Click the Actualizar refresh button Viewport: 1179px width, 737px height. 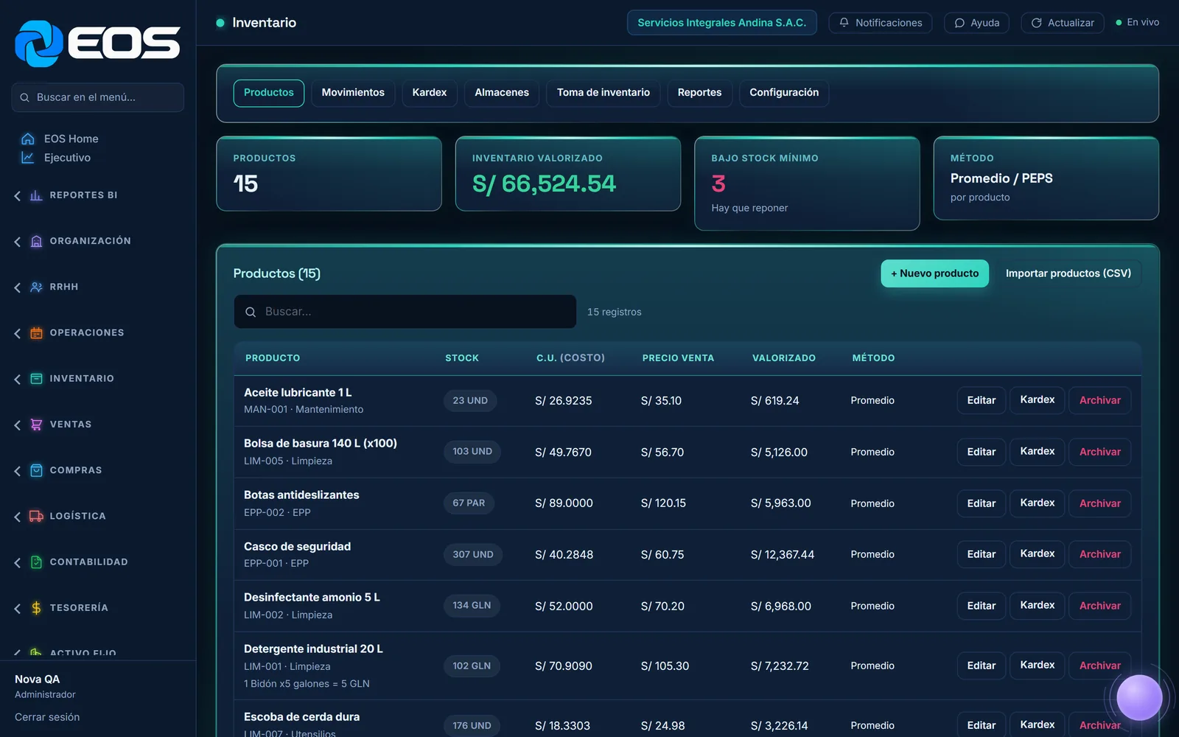[x=1063, y=23]
